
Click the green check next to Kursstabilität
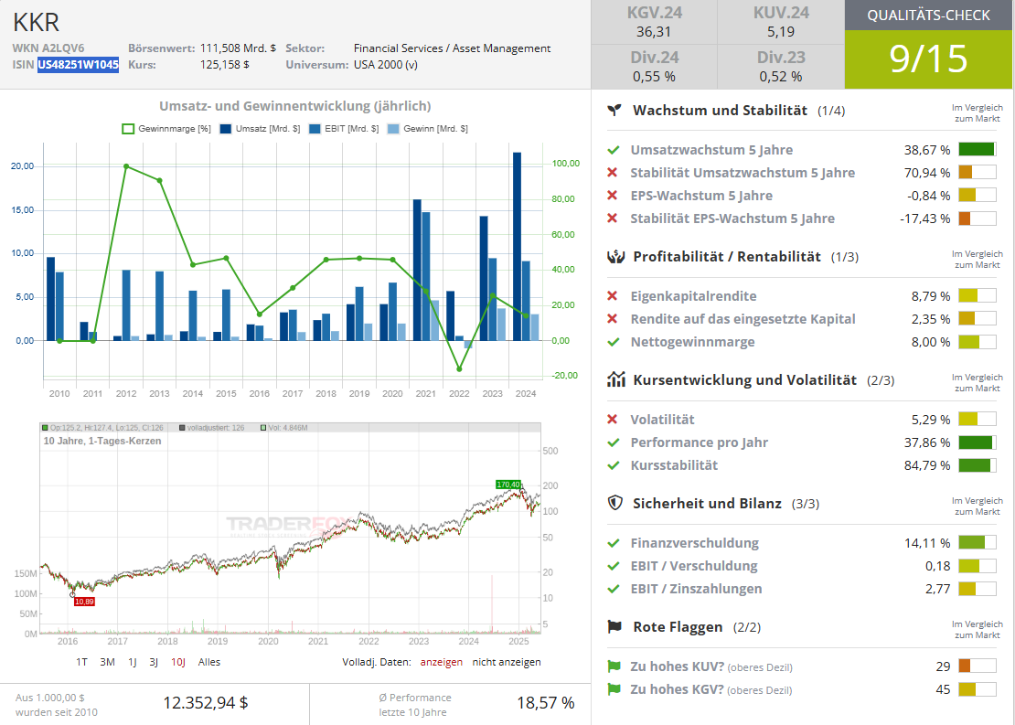point(613,465)
